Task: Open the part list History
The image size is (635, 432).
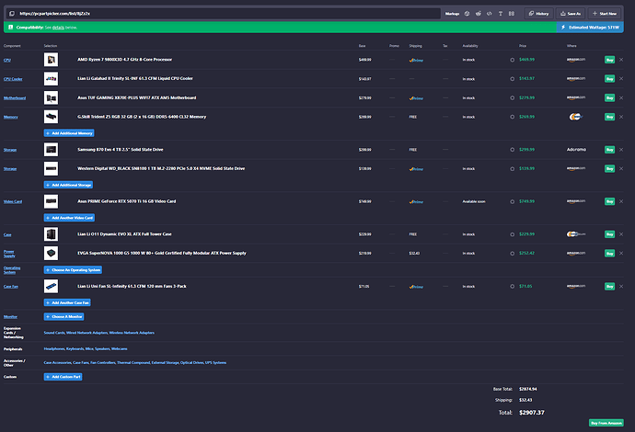Action: pos(538,14)
